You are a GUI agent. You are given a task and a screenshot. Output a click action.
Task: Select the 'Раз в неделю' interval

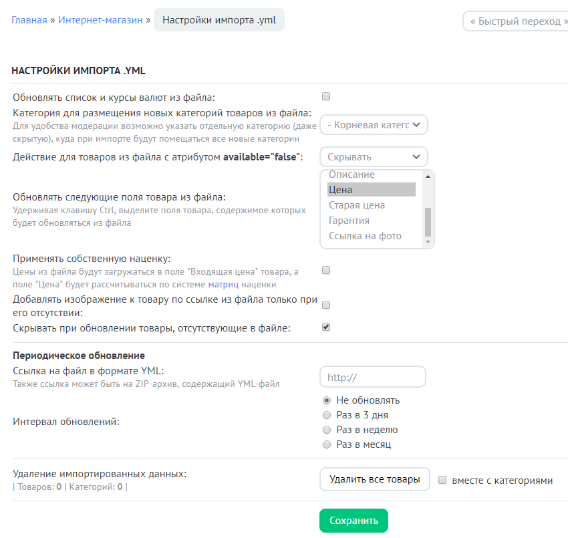click(327, 430)
